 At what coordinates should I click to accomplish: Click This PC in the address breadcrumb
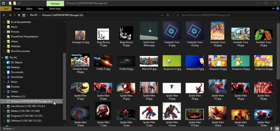[x=34, y=15]
